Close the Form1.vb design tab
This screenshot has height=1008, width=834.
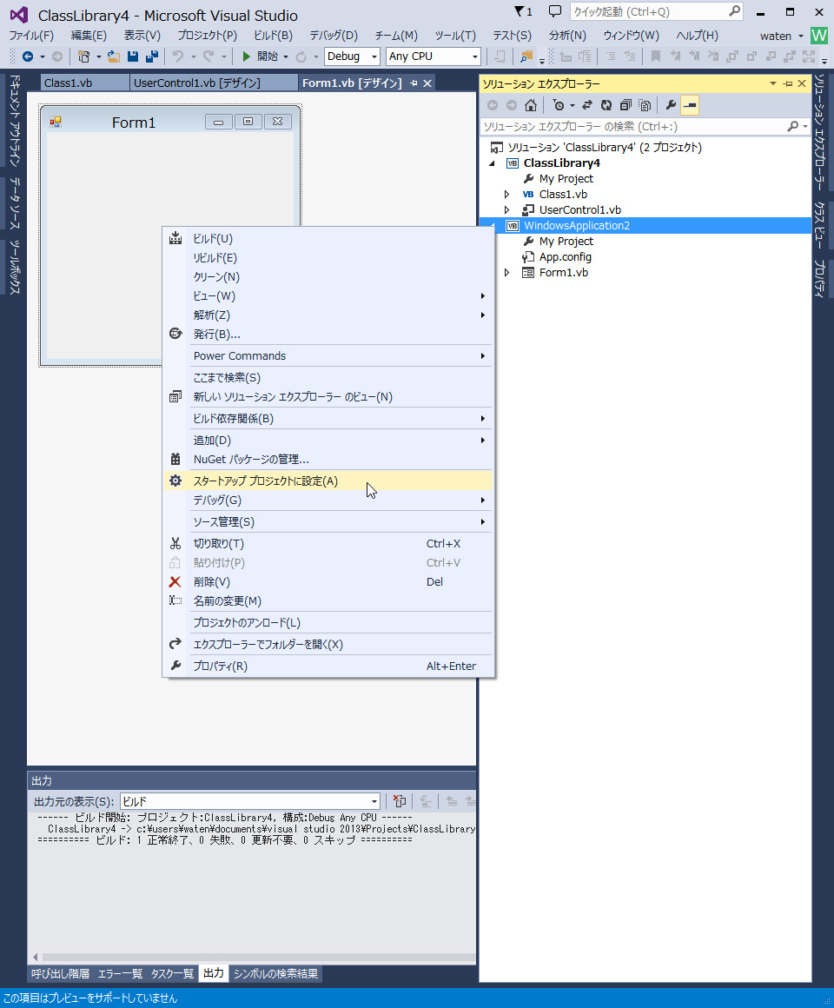pos(427,83)
